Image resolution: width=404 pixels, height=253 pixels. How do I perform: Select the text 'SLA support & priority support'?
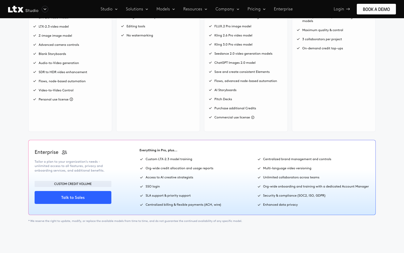pos(168,196)
